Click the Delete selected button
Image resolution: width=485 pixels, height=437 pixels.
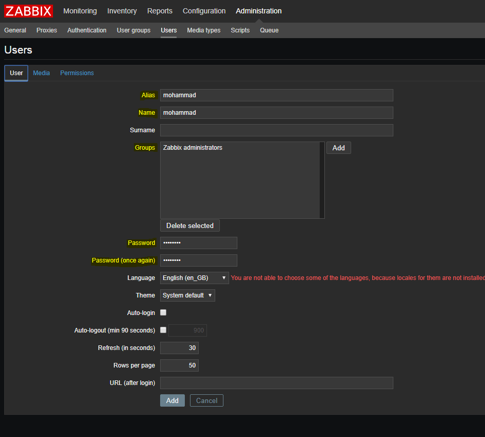tap(189, 225)
